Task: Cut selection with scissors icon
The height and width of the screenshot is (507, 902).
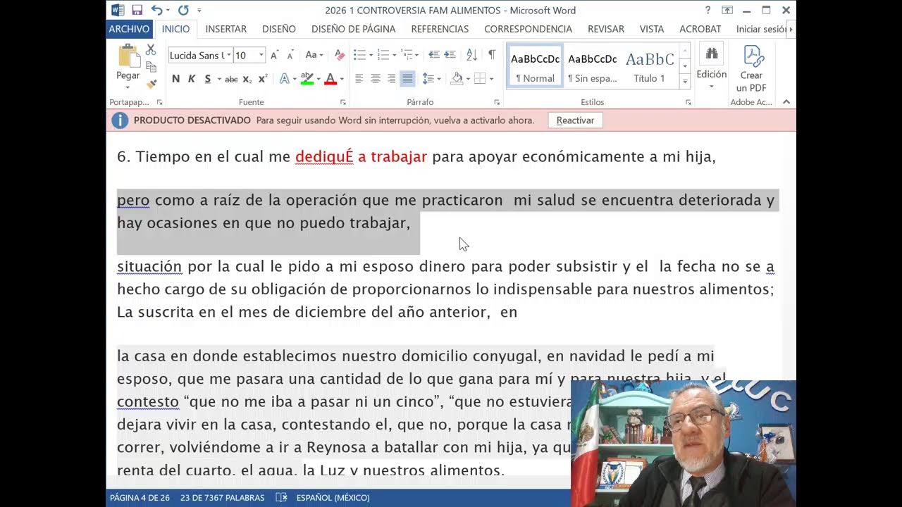Action: [x=151, y=50]
